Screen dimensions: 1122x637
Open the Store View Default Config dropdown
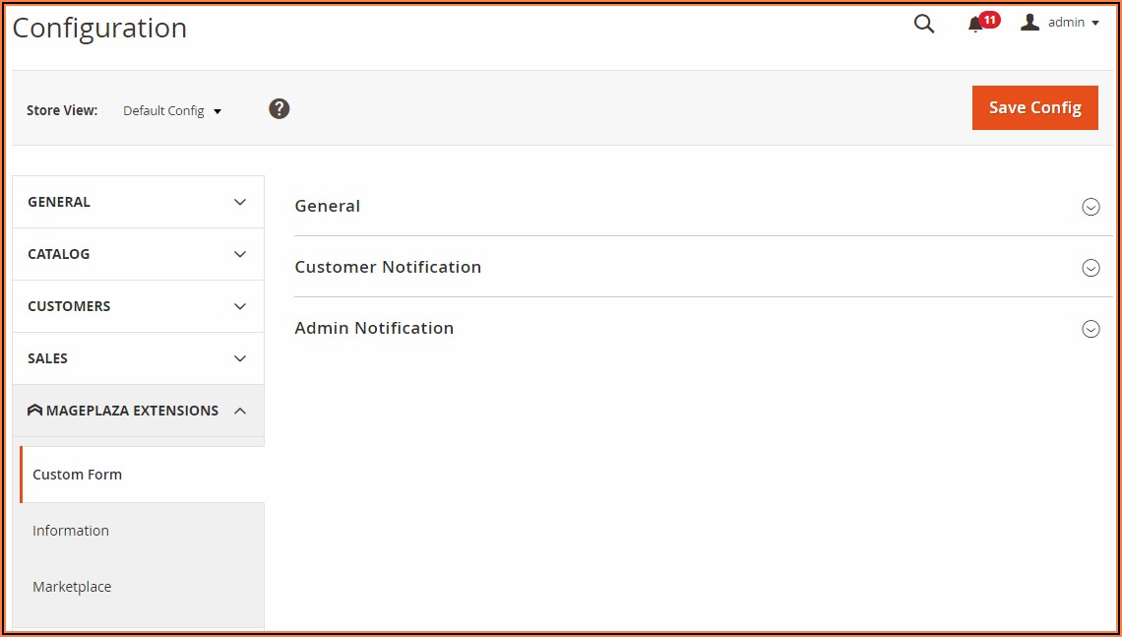coord(172,111)
